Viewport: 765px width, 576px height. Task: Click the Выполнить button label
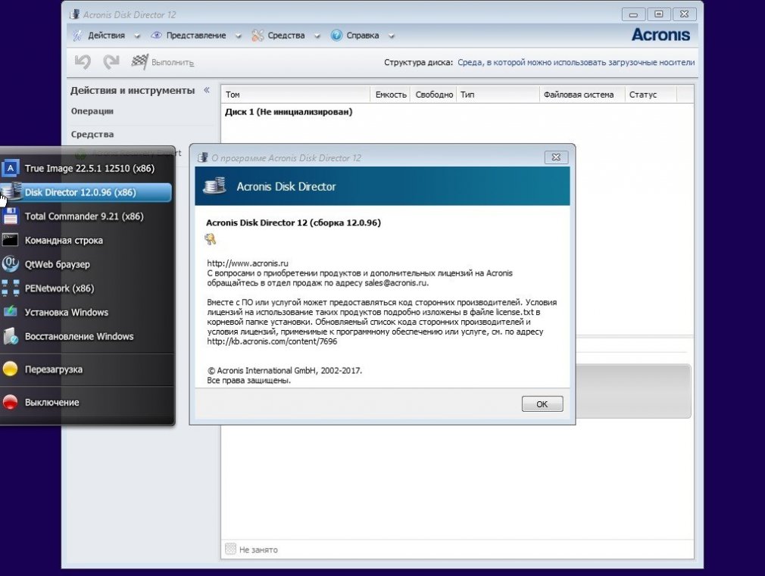click(x=172, y=62)
